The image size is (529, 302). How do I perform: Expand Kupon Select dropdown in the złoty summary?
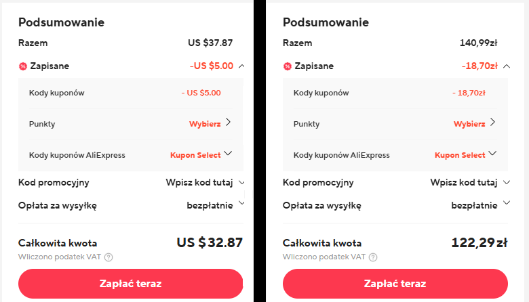pos(492,153)
